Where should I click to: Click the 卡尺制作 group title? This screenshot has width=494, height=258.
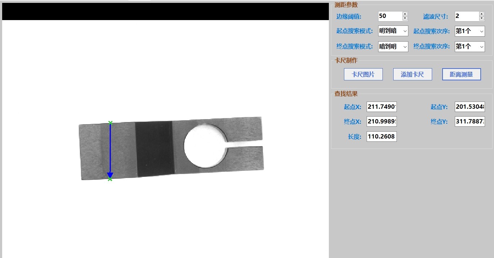click(x=346, y=60)
